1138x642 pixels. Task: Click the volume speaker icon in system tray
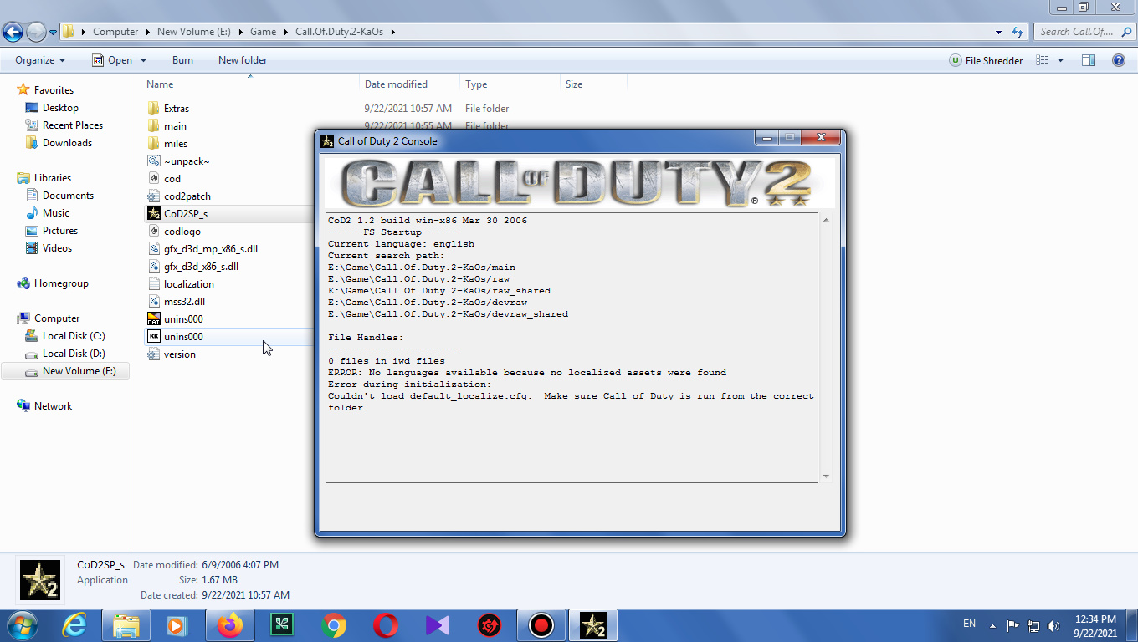pos(1053,625)
